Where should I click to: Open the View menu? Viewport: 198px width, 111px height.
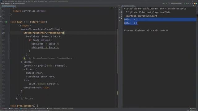[8, 1]
